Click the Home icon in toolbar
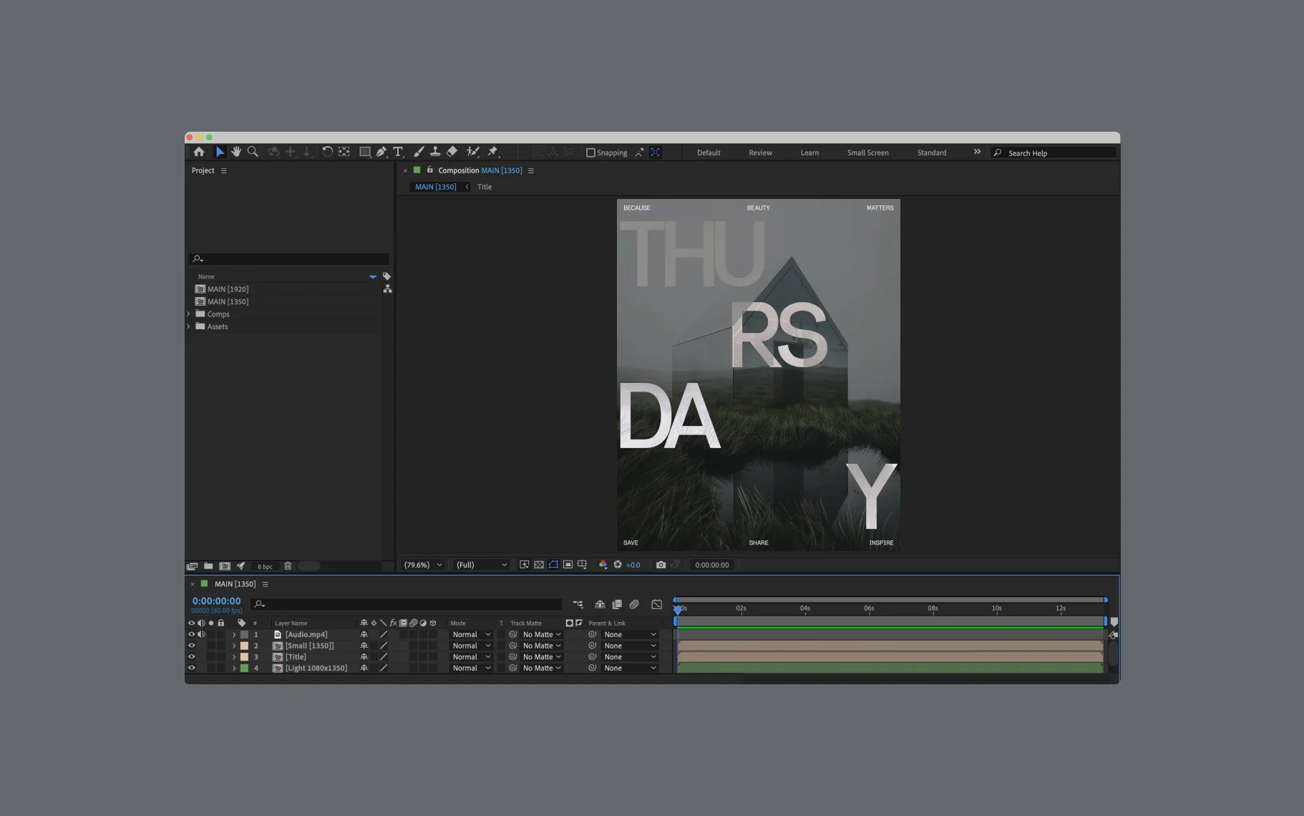The height and width of the screenshot is (816, 1304). point(199,152)
